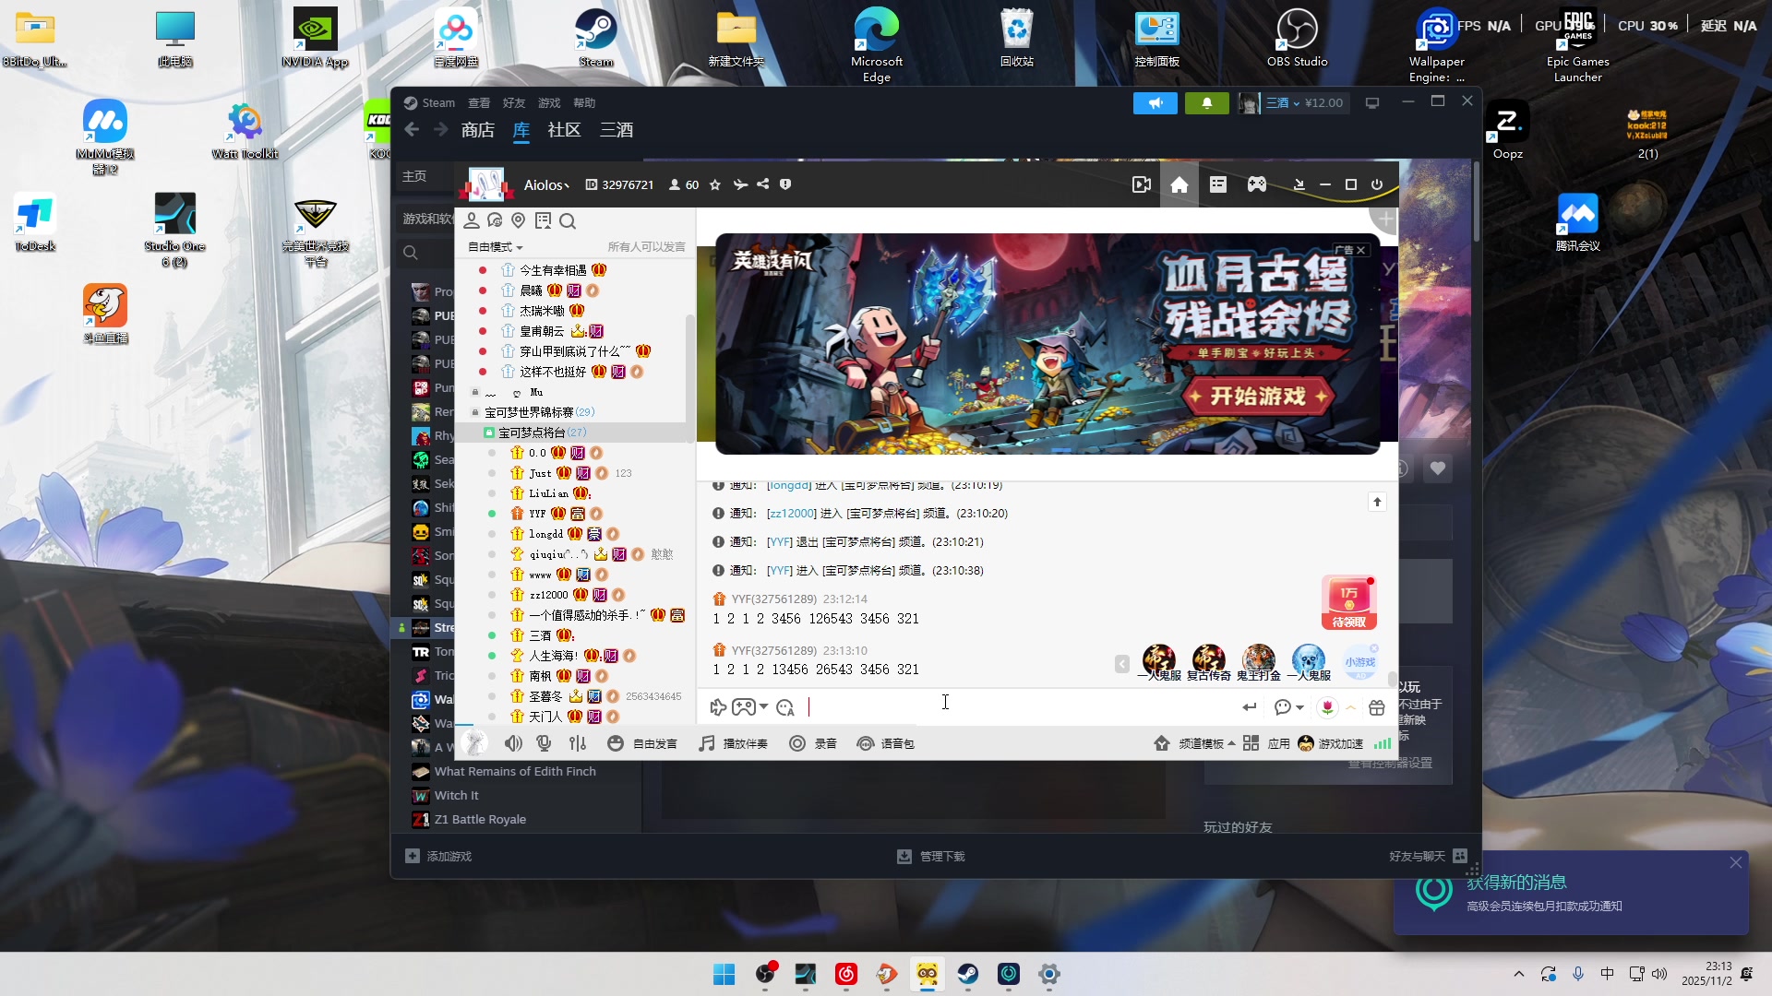
Task: Click 开始游戏 on the ad banner
Action: pos(1259,397)
